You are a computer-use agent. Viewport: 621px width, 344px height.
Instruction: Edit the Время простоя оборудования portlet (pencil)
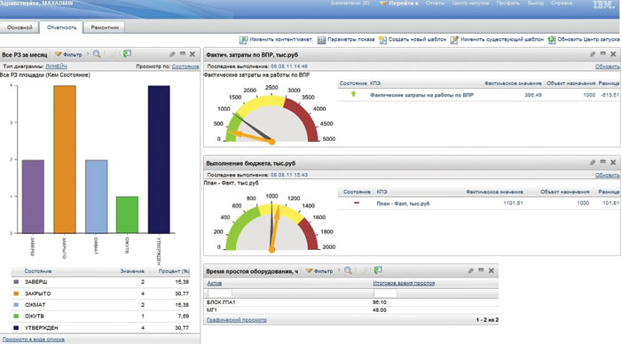471,270
